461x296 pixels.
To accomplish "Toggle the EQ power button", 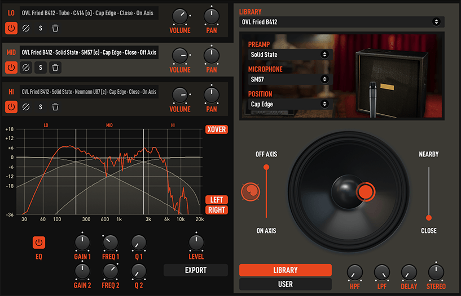I will (39, 243).
